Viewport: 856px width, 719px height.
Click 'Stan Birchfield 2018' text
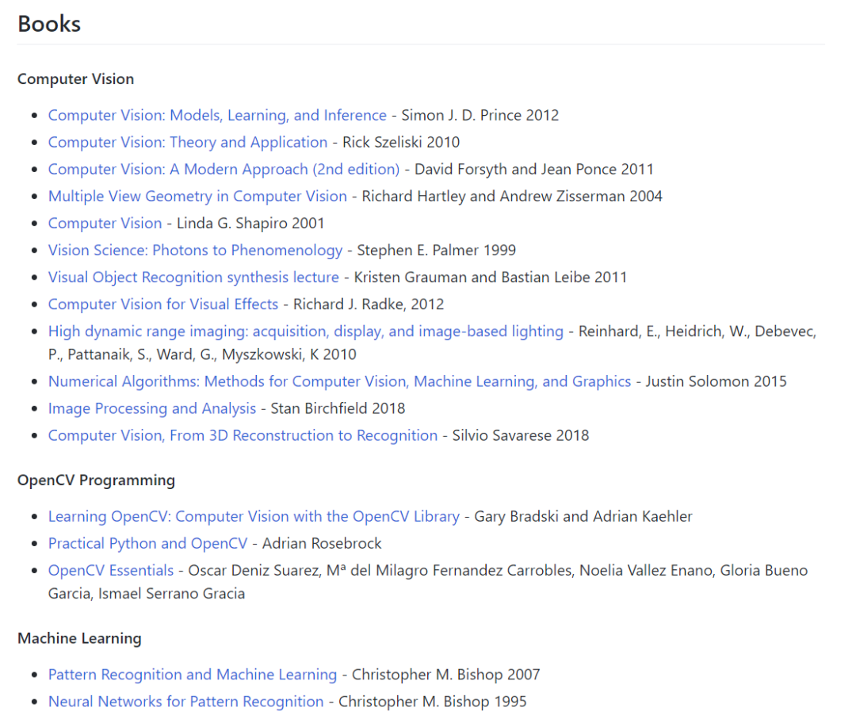click(x=338, y=408)
